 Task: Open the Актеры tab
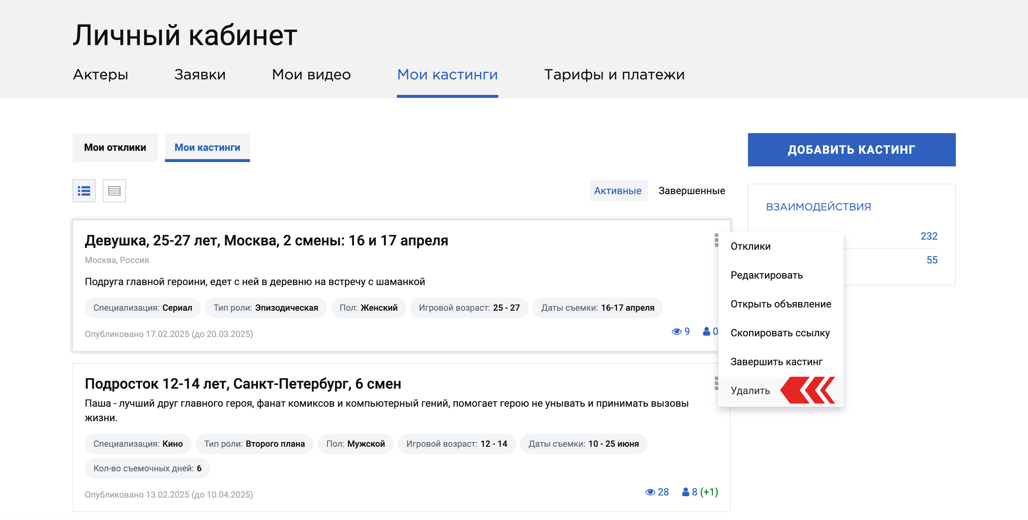[101, 75]
